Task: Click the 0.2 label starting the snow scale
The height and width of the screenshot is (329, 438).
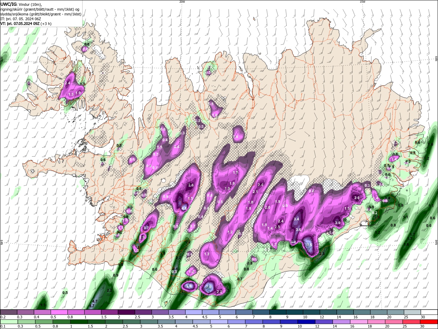Action: pyautogui.click(x=3, y=317)
